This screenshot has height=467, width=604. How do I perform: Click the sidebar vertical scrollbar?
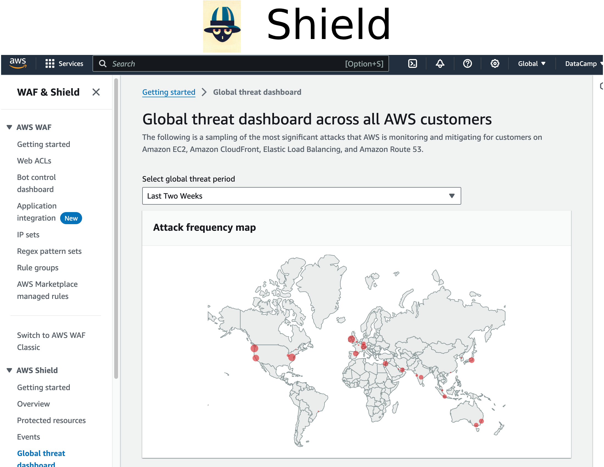(x=116, y=228)
